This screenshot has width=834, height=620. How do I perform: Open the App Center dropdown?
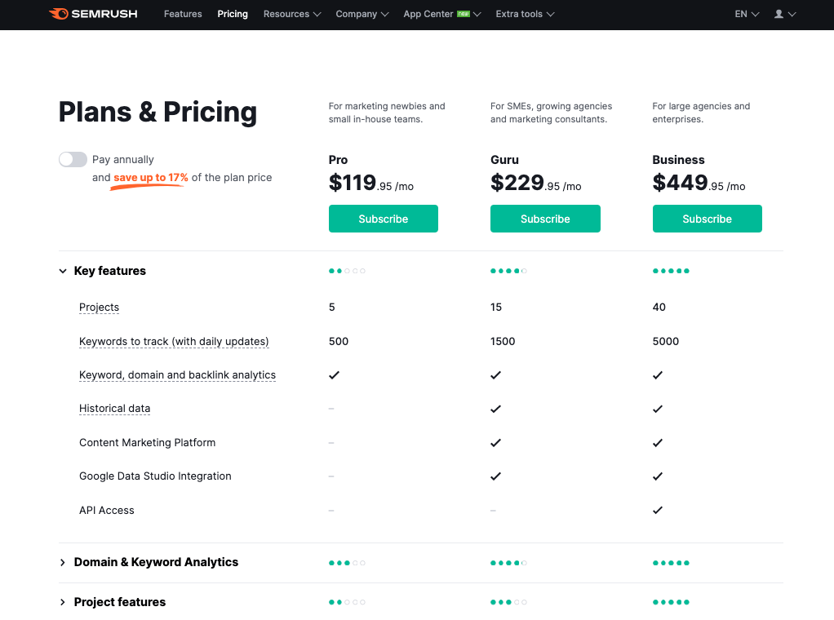[x=442, y=14]
